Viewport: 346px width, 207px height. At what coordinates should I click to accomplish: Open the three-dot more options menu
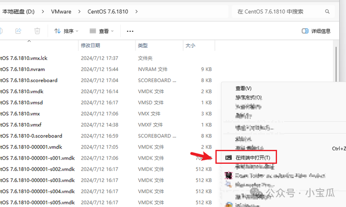(130, 31)
